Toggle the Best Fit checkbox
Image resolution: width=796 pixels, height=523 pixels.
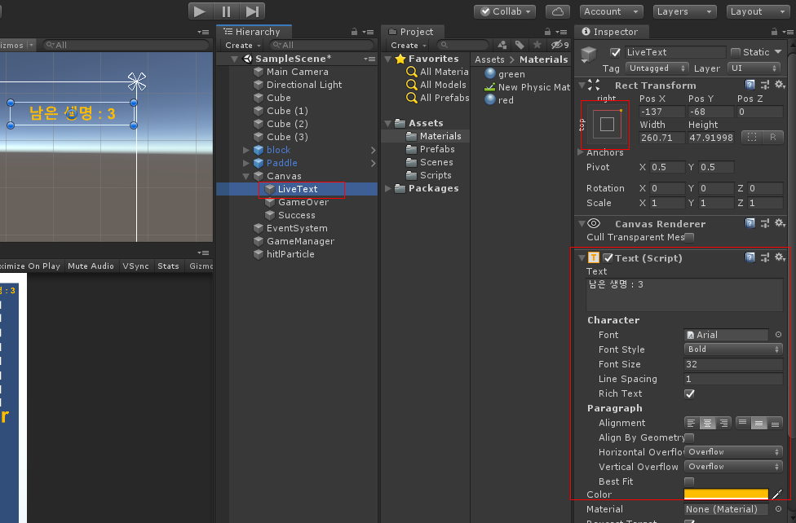[689, 481]
